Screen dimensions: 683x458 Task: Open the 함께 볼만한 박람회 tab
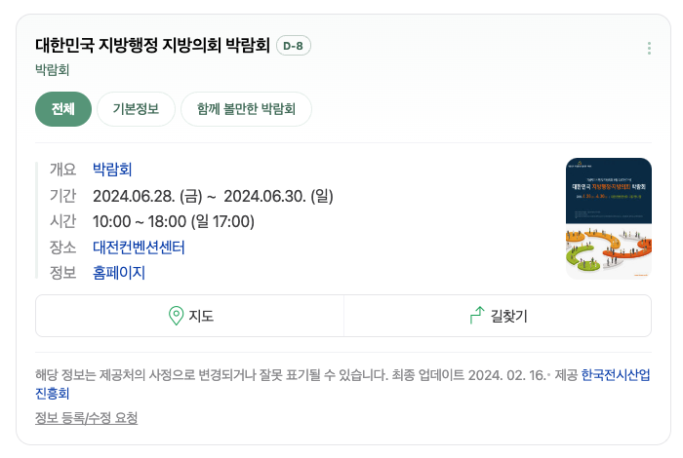[246, 109]
